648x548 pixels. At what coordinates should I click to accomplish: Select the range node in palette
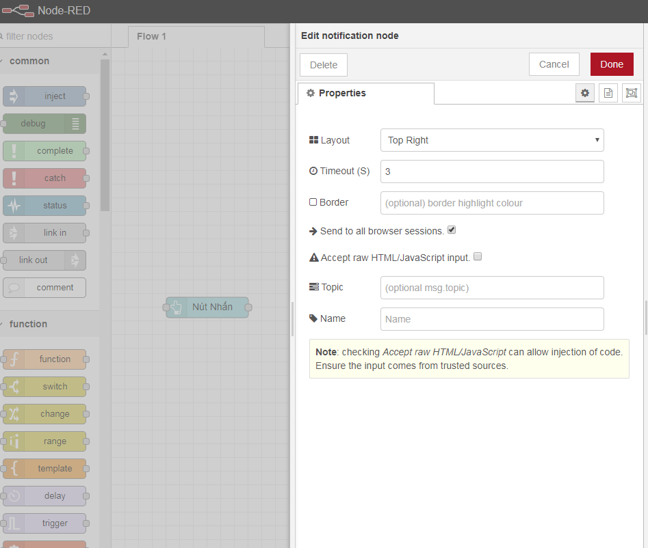(44, 441)
